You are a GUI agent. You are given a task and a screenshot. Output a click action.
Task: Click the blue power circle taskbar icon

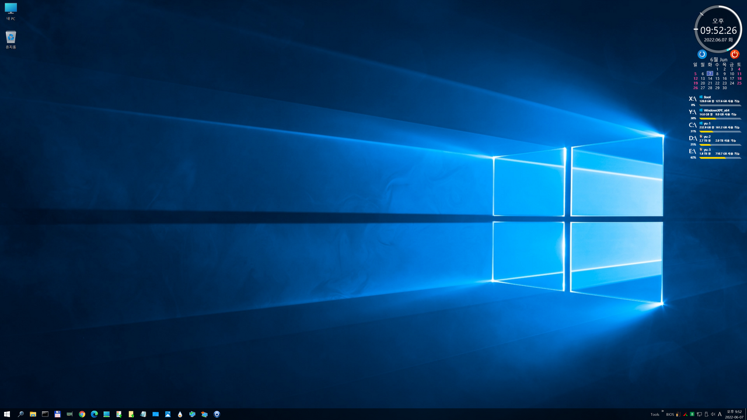click(x=217, y=414)
